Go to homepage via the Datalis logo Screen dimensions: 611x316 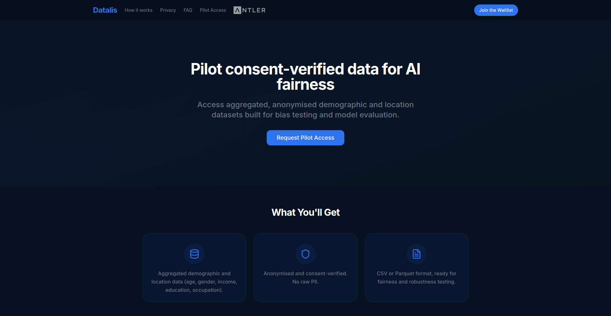coord(105,10)
